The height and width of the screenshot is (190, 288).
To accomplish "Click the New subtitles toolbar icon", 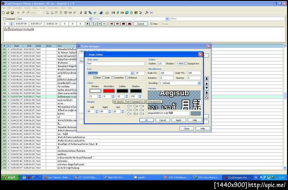I will coord(3,13).
